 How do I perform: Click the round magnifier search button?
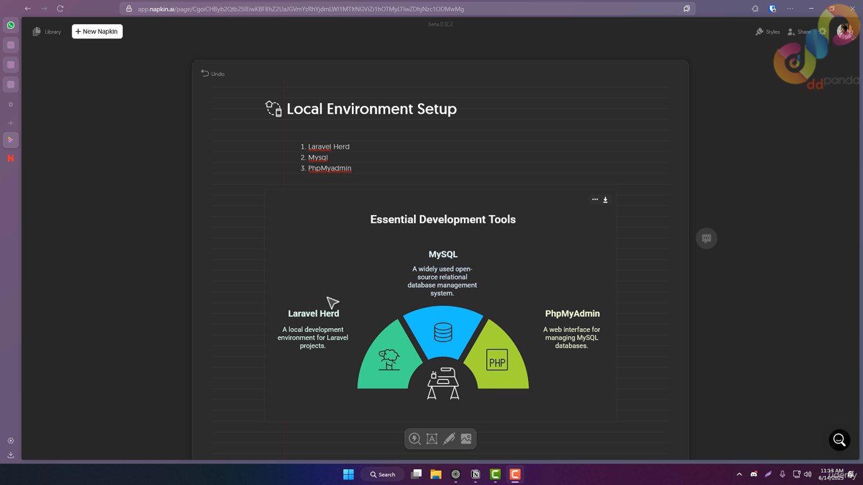839,440
